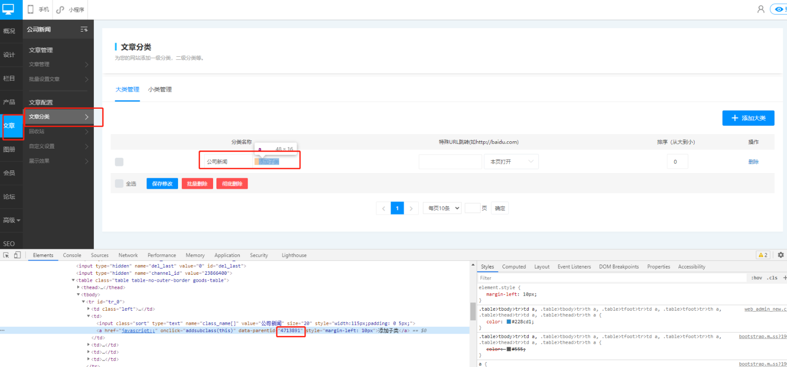
Task: Toggle the :hov element state button
Action: click(756, 278)
